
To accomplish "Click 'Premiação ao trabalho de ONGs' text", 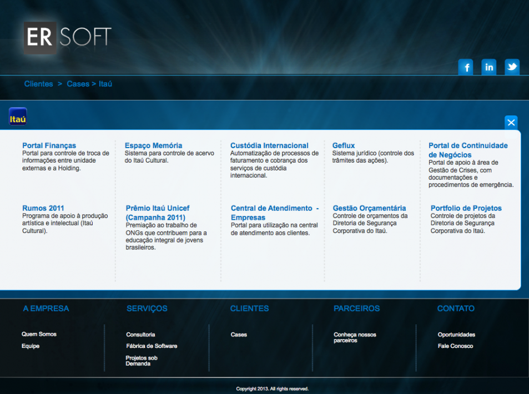I will [167, 236].
